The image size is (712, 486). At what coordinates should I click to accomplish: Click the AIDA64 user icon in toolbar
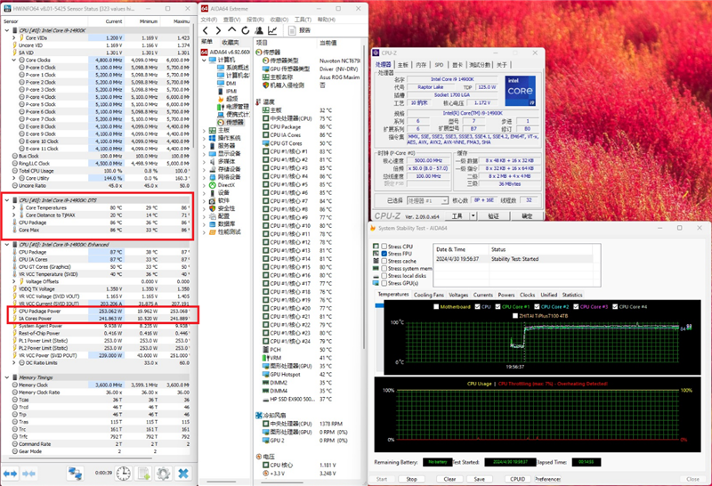pos(259,30)
